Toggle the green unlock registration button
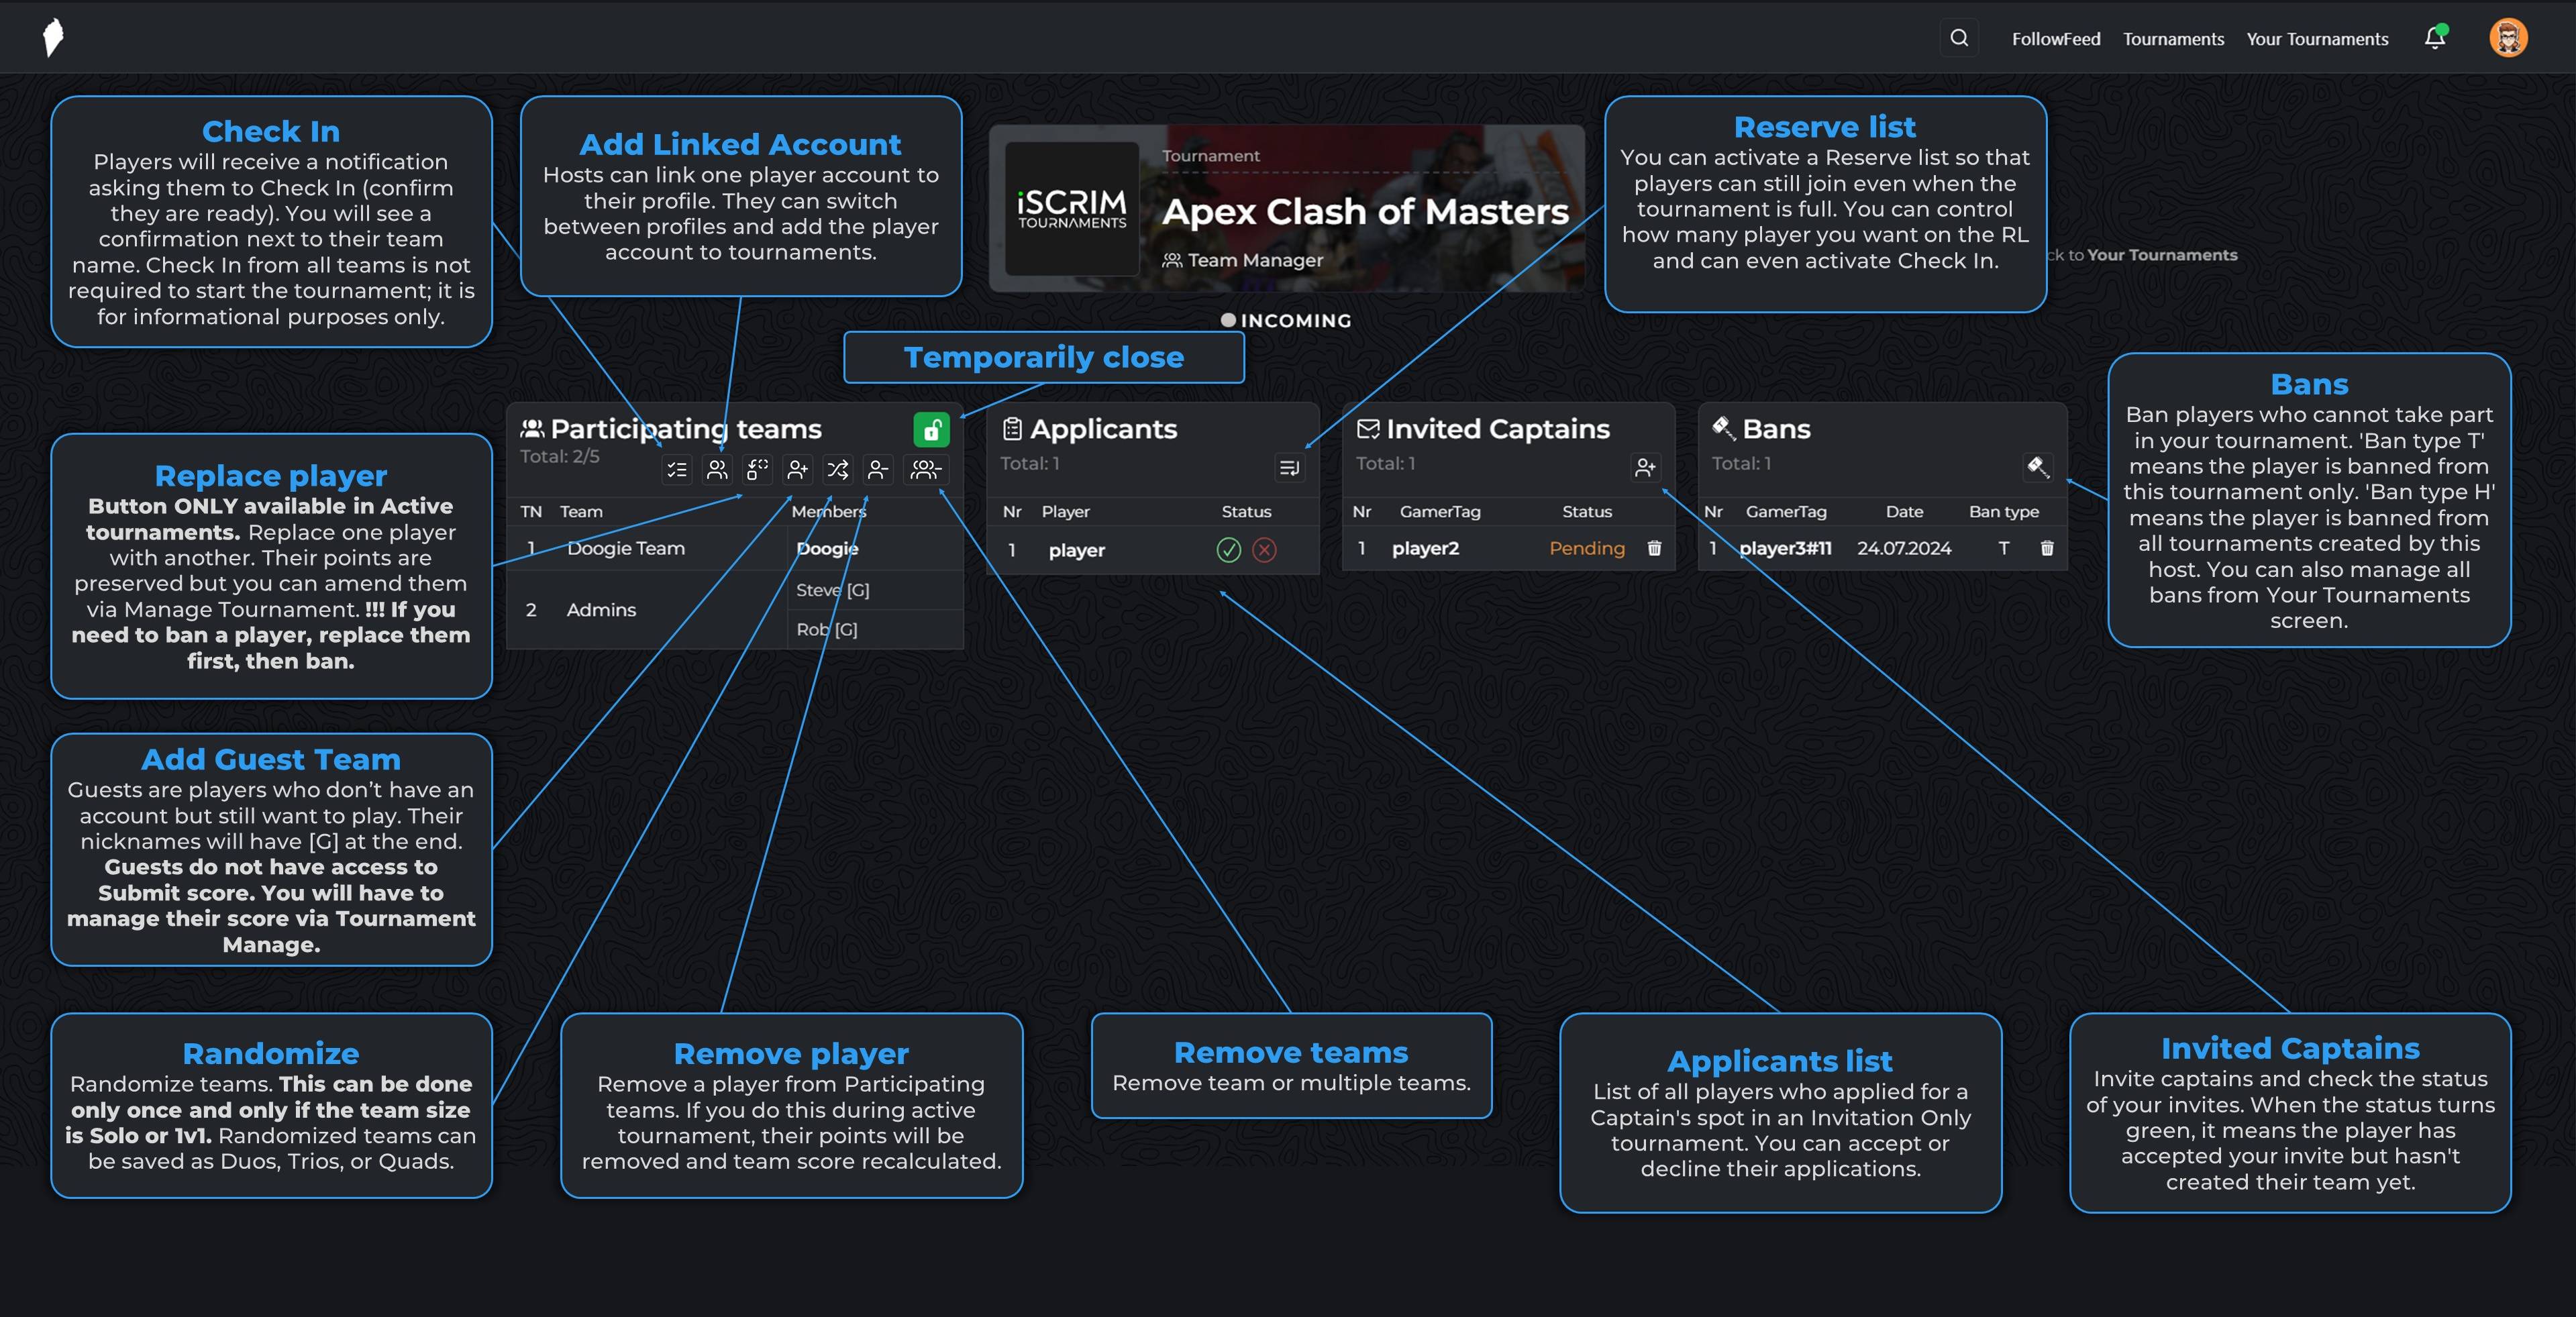 (x=931, y=430)
